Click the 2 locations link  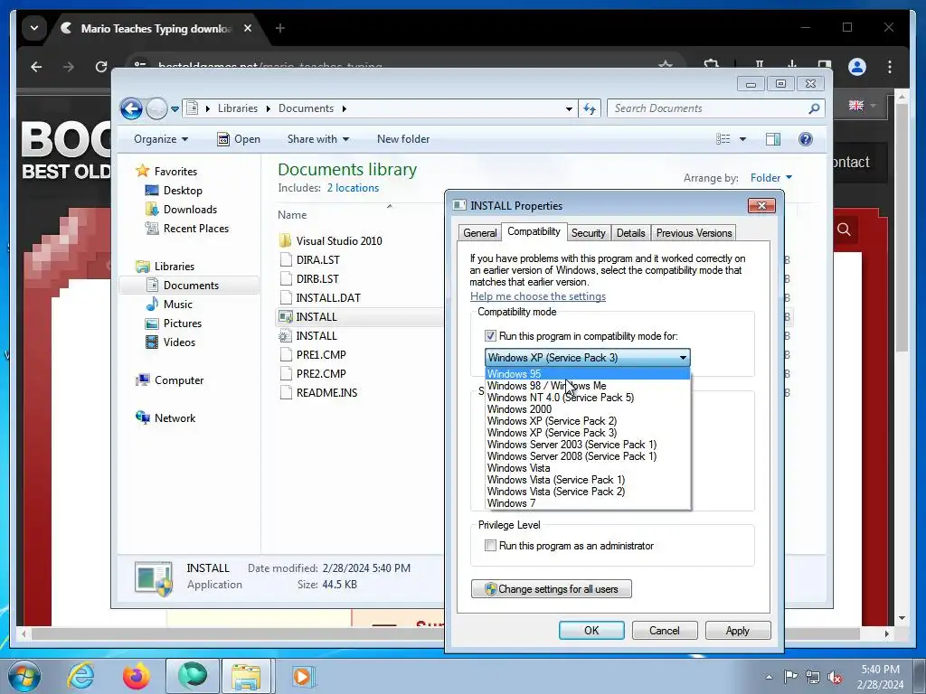354,188
